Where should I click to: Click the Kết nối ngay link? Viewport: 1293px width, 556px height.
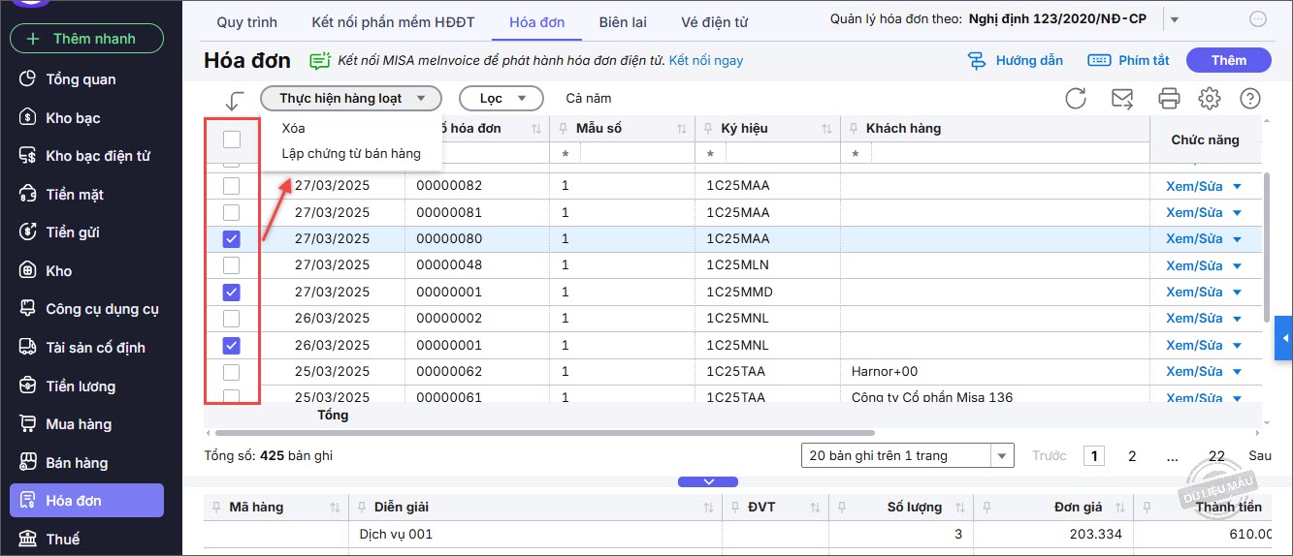click(705, 60)
